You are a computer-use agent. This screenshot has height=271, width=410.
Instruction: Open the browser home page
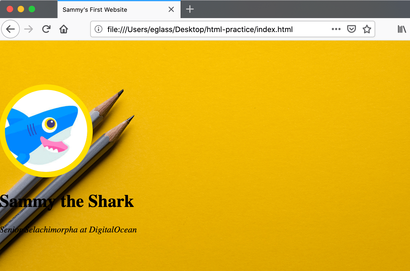click(64, 29)
